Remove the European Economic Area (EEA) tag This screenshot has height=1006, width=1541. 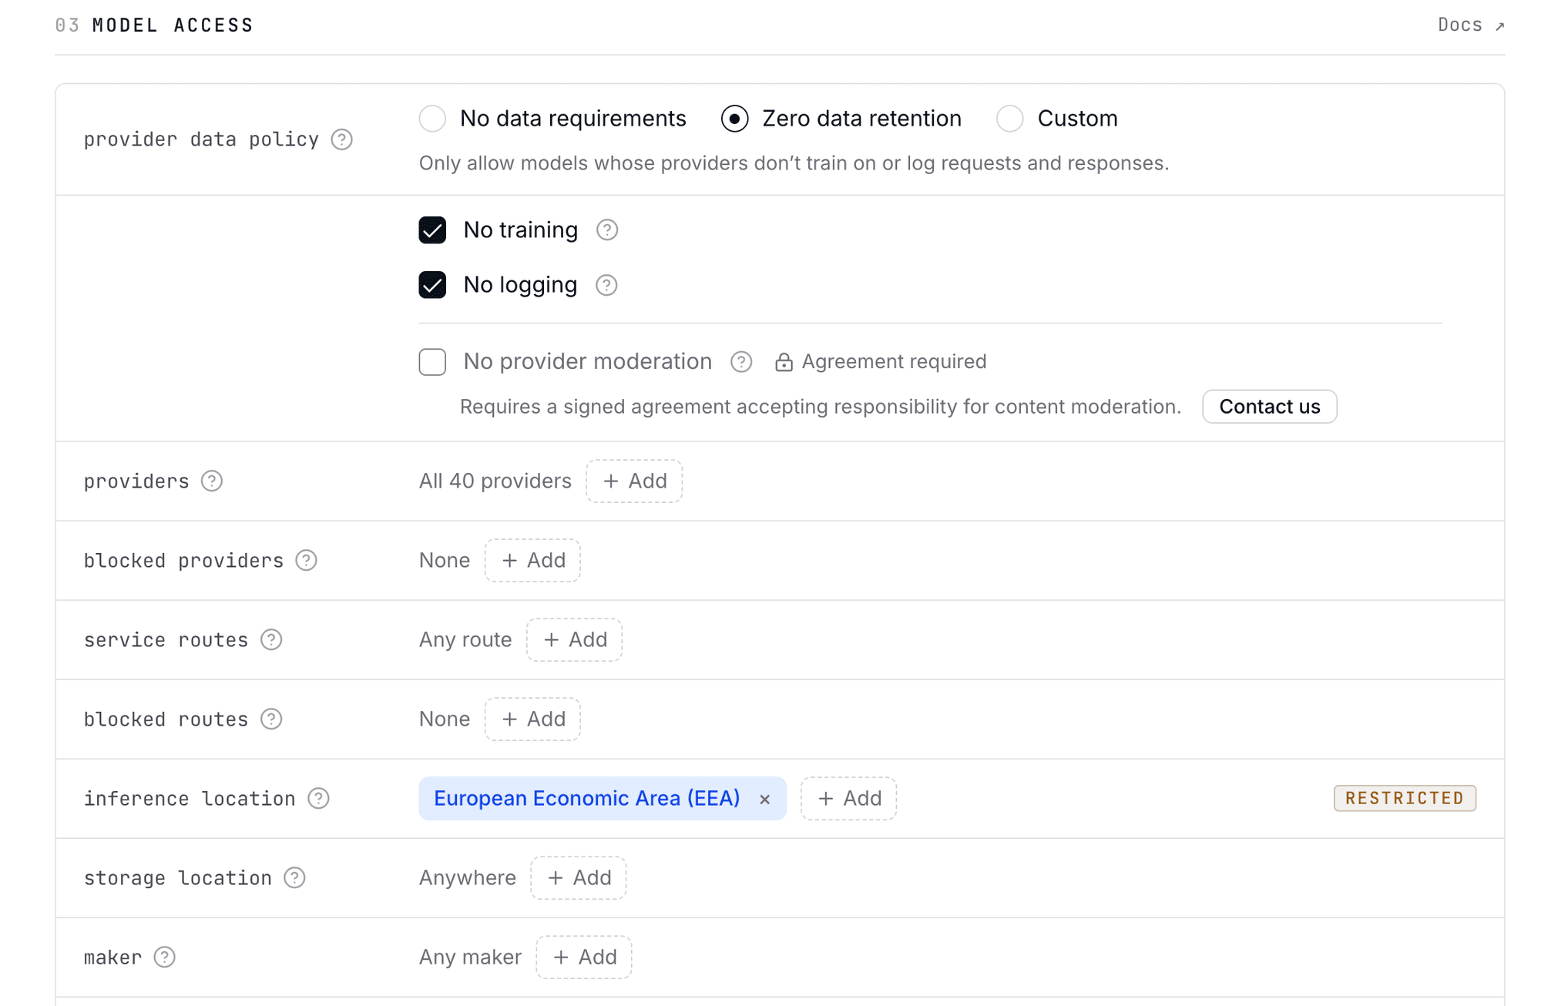(764, 799)
